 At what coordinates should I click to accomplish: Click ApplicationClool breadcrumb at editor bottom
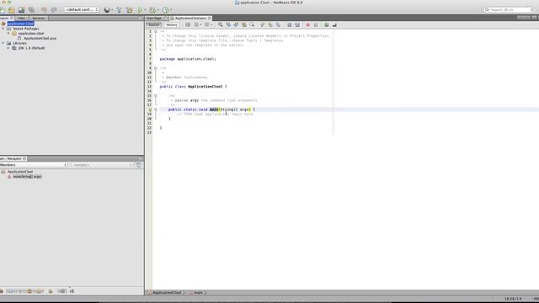[167, 292]
